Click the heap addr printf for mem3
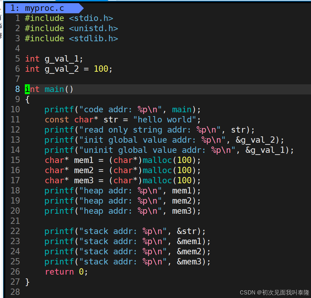Screen dimensions: 311x298 tap(123, 211)
